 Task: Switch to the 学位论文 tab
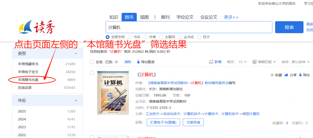pyautogui.click(x=185, y=17)
